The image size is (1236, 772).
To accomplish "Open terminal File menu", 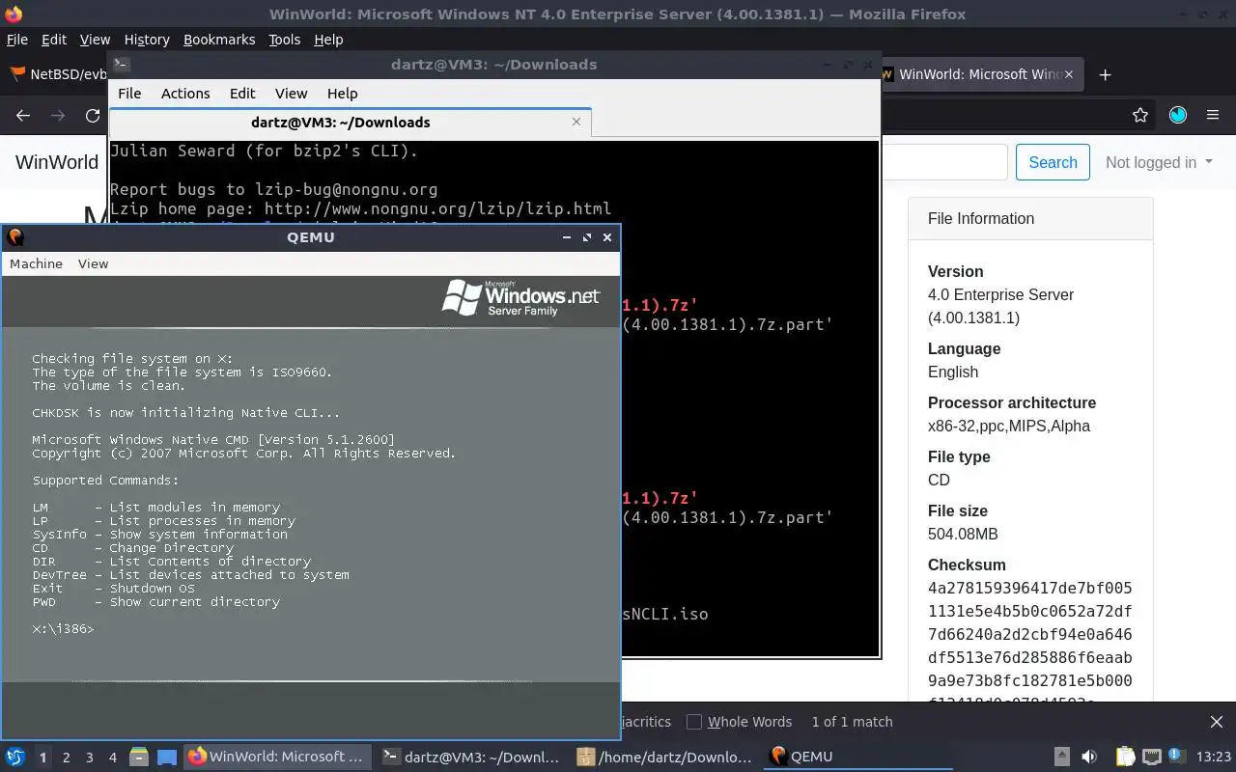I will coord(129,94).
